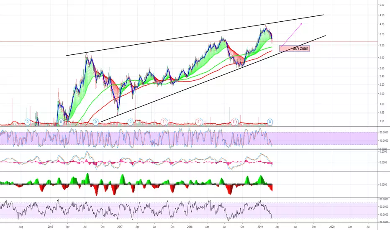Click the 2.20 price axis label
This screenshot has height=230, width=390.
[382, 84]
